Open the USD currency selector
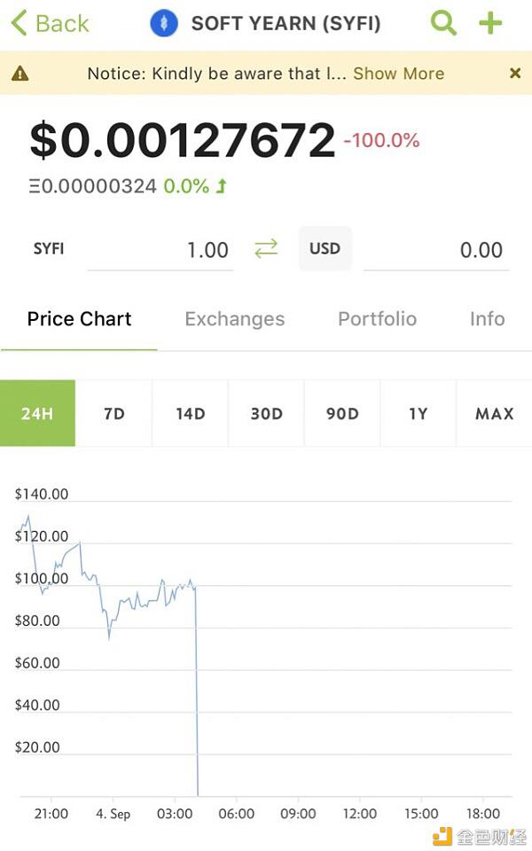The width and height of the screenshot is (532, 851). [x=325, y=249]
